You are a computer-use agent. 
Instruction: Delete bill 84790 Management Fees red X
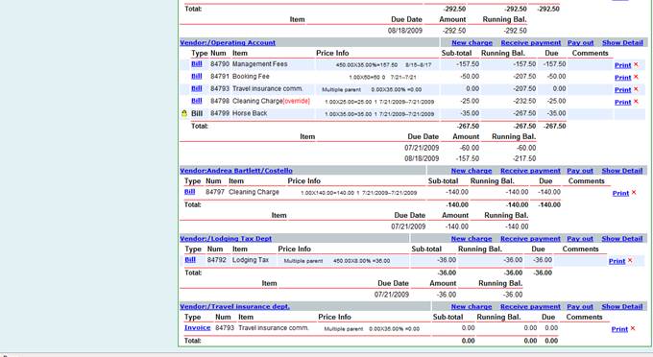(x=636, y=64)
